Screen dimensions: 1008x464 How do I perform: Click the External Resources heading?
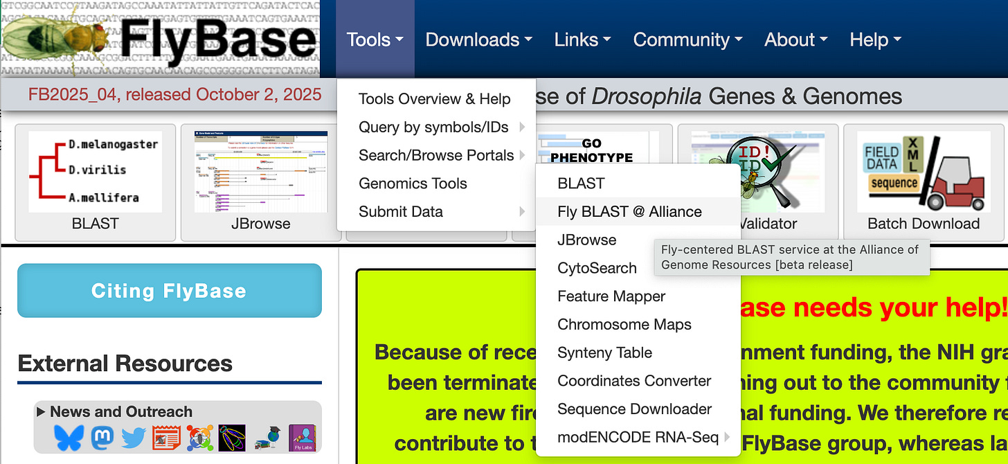coord(125,364)
